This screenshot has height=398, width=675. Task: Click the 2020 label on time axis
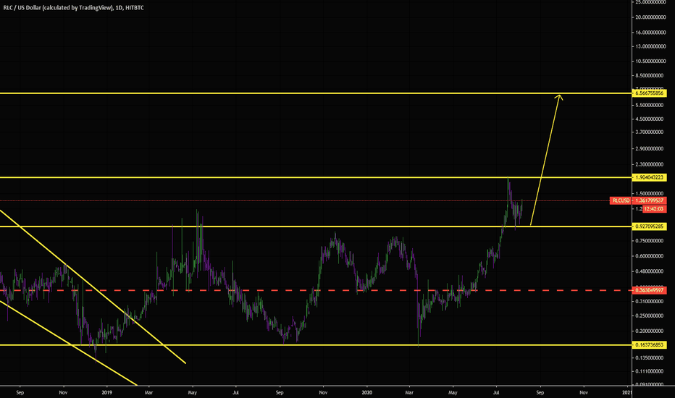366,392
